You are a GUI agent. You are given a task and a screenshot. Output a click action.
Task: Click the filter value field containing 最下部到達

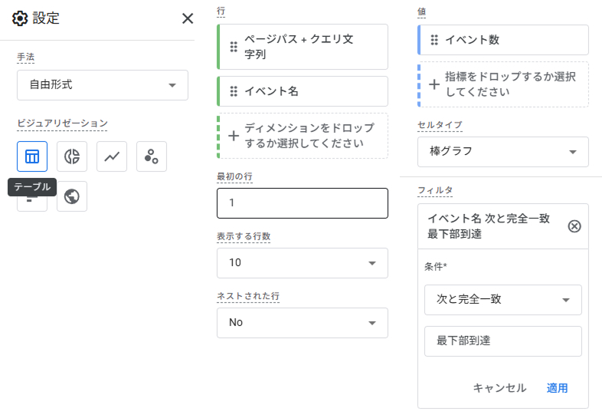(x=503, y=341)
